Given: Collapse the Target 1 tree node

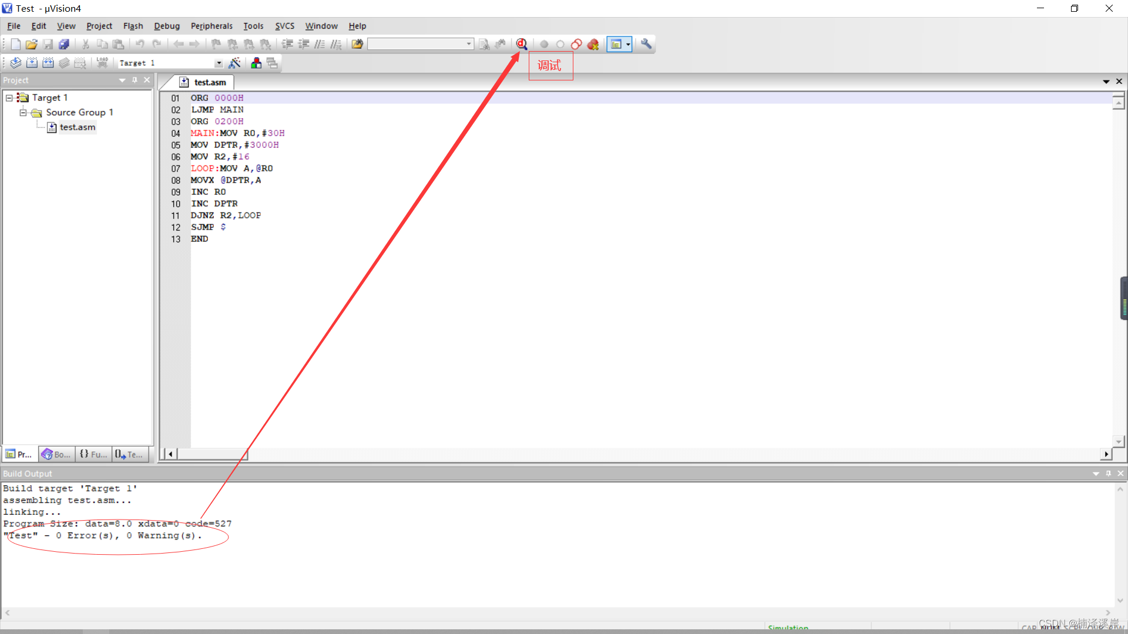Looking at the screenshot, I should pyautogui.click(x=9, y=97).
